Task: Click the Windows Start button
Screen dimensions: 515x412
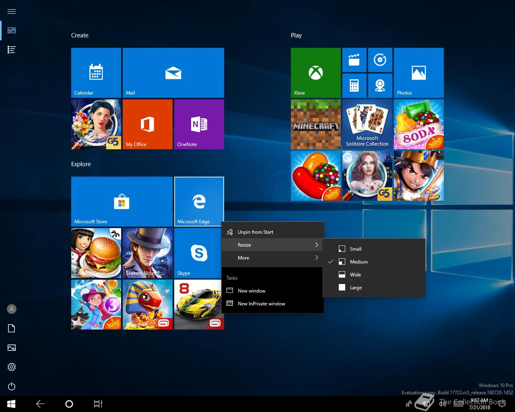Action: [x=11, y=404]
